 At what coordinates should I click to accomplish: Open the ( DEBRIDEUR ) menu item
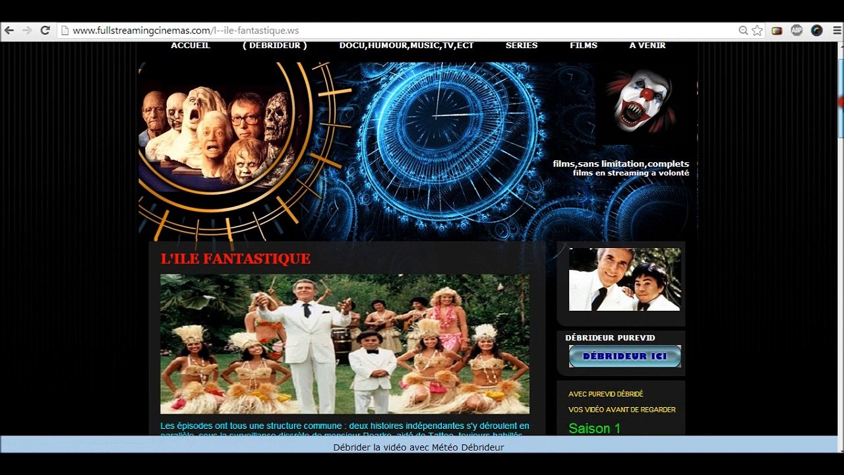click(275, 46)
